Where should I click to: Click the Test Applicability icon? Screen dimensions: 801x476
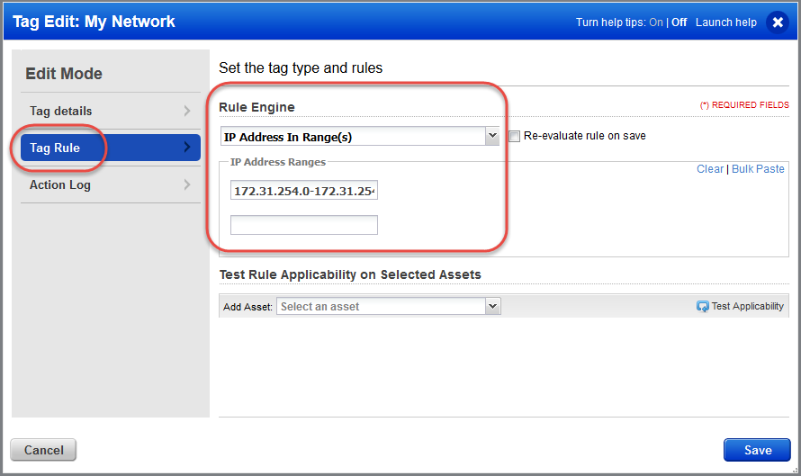point(702,307)
